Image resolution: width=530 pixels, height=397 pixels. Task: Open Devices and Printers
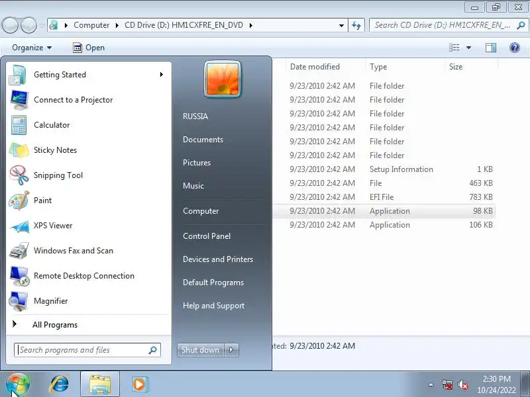(x=218, y=259)
